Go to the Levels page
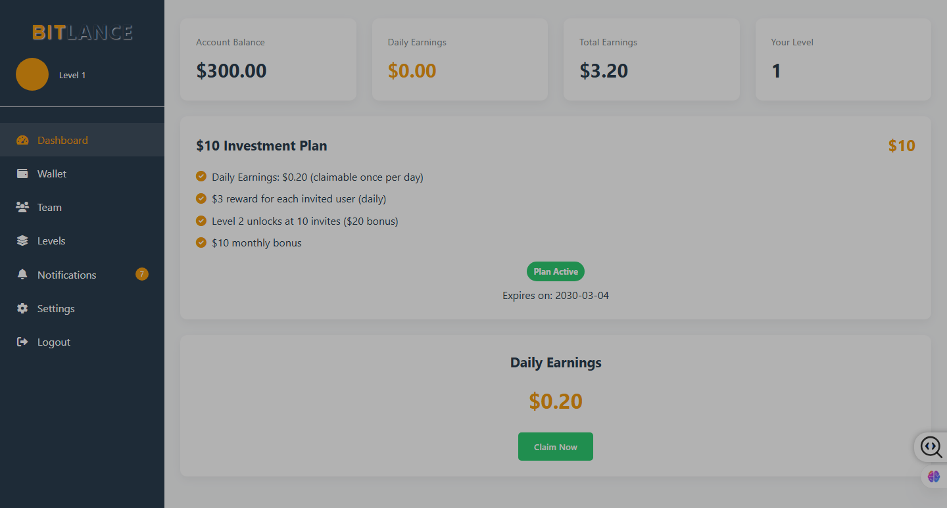This screenshot has height=508, width=947. [x=82, y=241]
